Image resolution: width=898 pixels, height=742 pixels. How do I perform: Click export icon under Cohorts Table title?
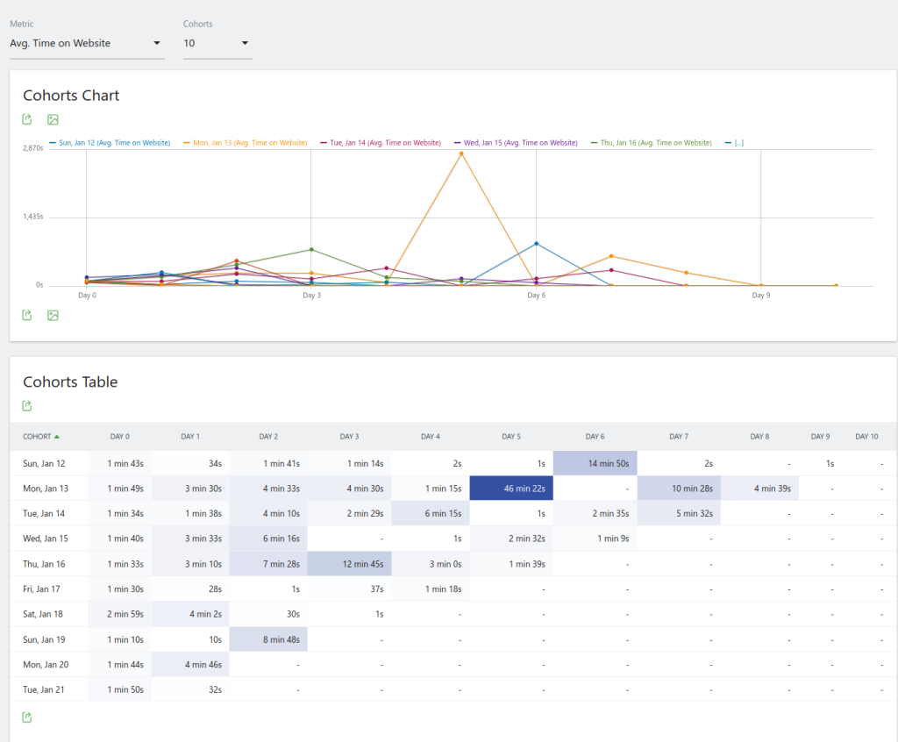27,405
